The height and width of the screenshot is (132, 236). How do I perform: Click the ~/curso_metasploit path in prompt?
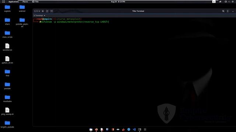[x=68, y=19]
